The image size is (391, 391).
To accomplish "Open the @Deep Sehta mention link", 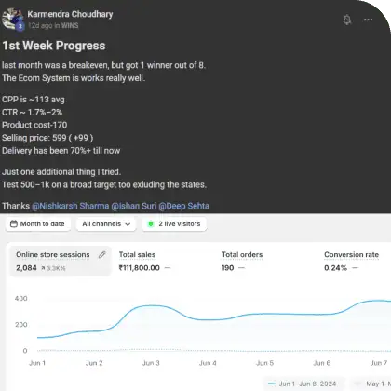I will pos(183,206).
